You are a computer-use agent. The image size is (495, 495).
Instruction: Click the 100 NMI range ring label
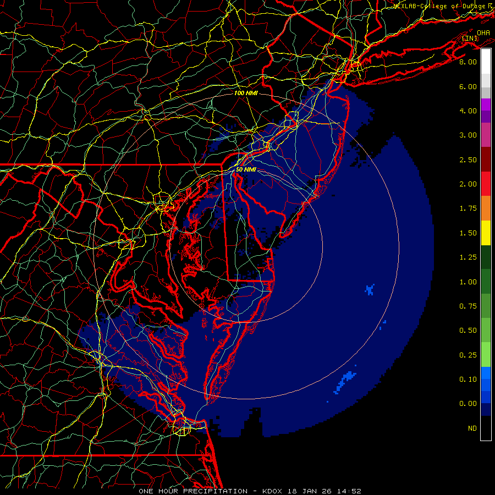(246, 93)
